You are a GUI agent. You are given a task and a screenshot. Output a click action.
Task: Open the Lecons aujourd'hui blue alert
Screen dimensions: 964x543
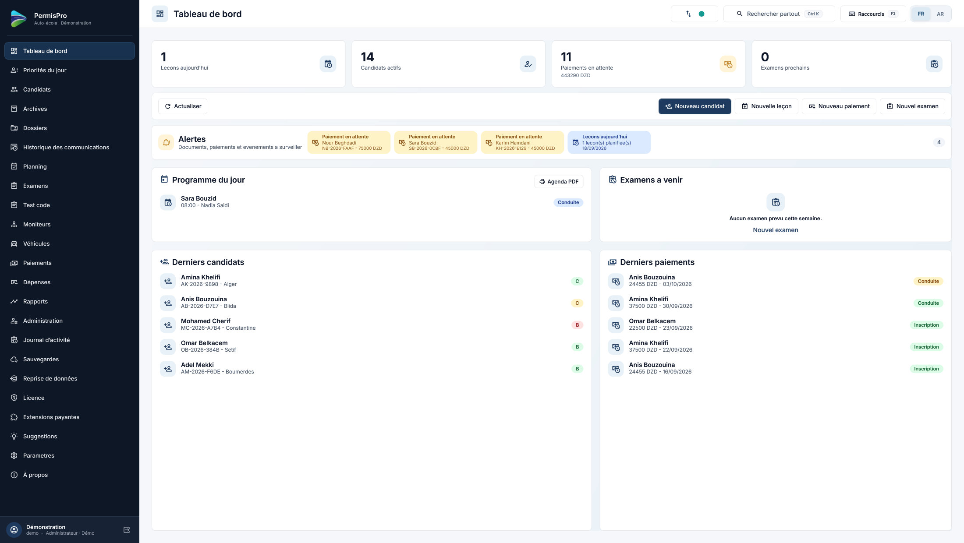(609, 142)
